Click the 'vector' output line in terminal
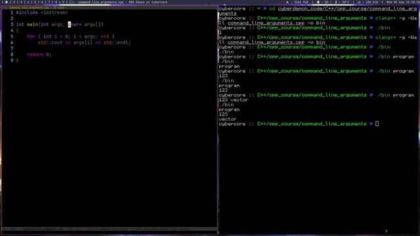 tap(228, 119)
